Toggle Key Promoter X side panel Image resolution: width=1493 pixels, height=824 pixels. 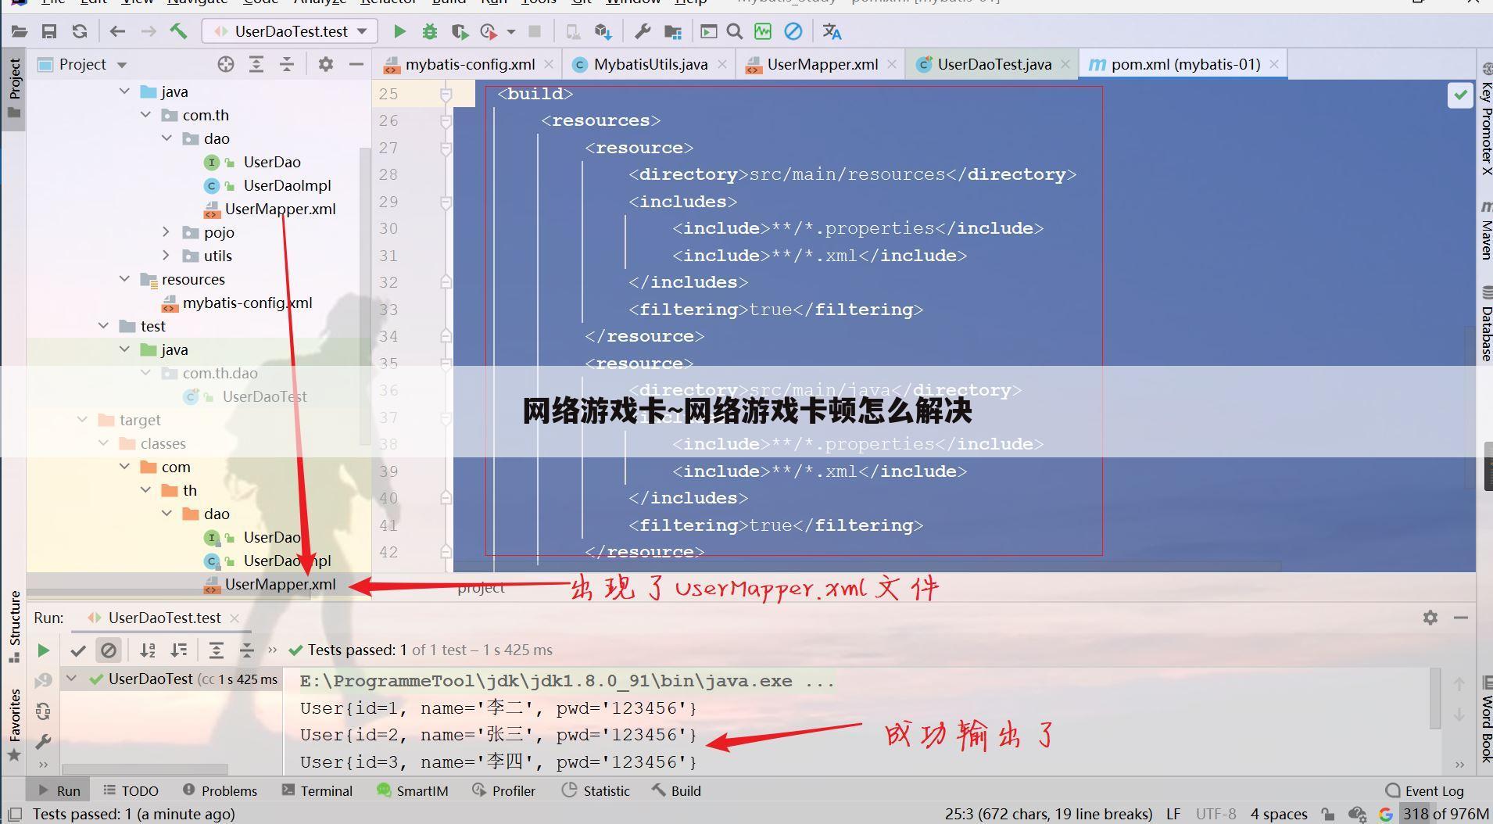pos(1485,119)
